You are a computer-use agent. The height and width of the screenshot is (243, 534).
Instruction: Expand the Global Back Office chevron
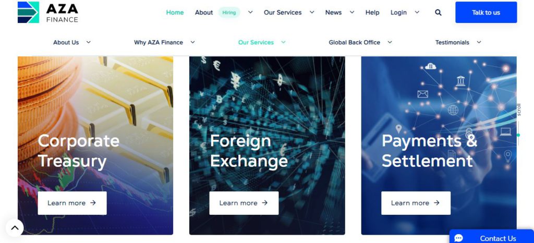coord(390,42)
